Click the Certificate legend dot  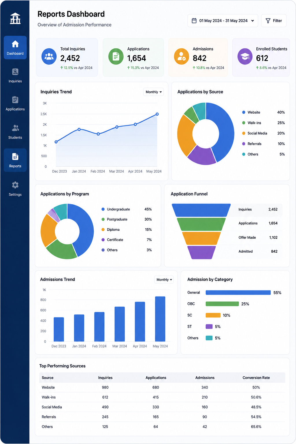point(103,240)
